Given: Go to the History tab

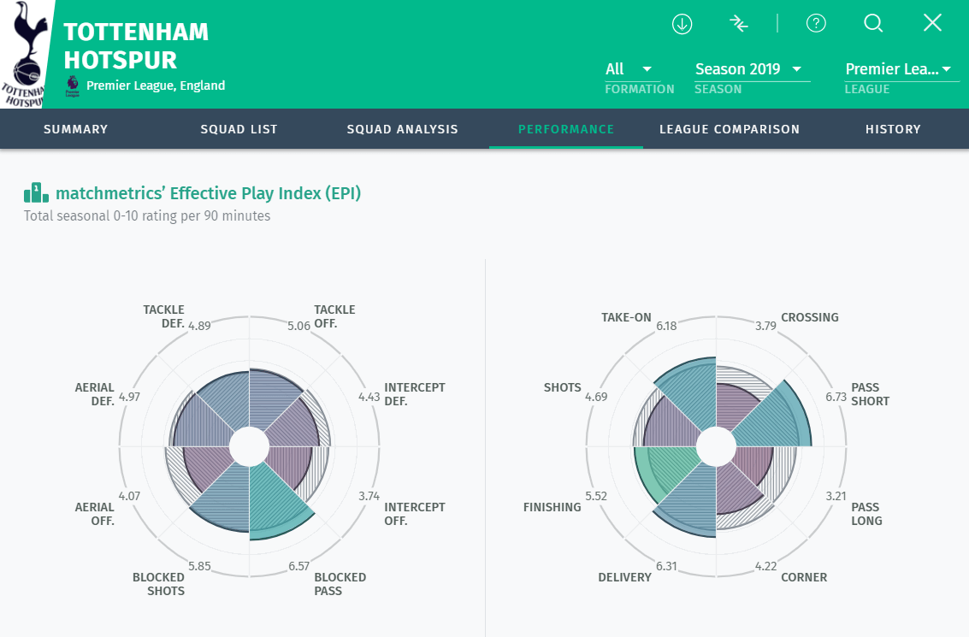Looking at the screenshot, I should tap(893, 129).
